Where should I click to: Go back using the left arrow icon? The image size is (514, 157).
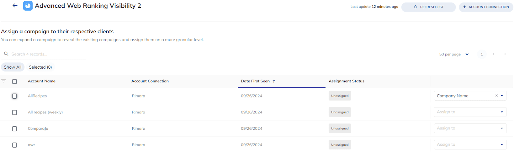point(15,6)
